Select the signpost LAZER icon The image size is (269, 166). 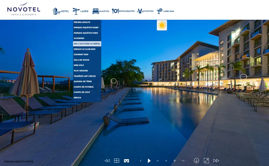point(76,11)
